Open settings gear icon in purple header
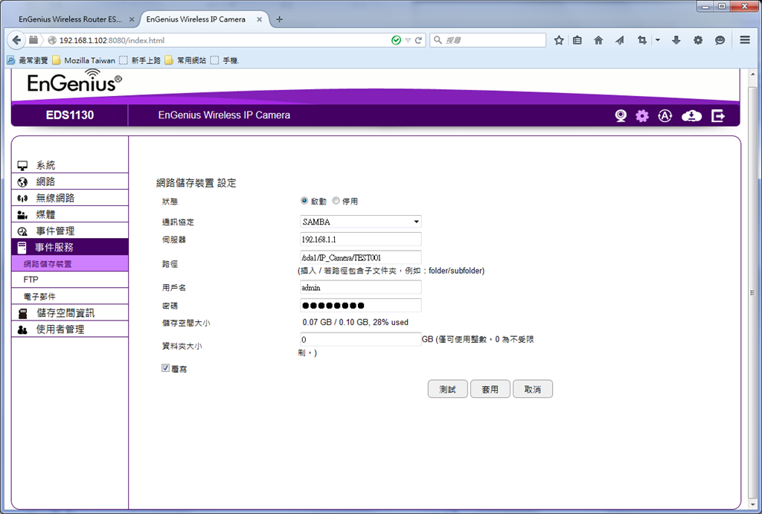This screenshot has width=762, height=514. click(642, 115)
